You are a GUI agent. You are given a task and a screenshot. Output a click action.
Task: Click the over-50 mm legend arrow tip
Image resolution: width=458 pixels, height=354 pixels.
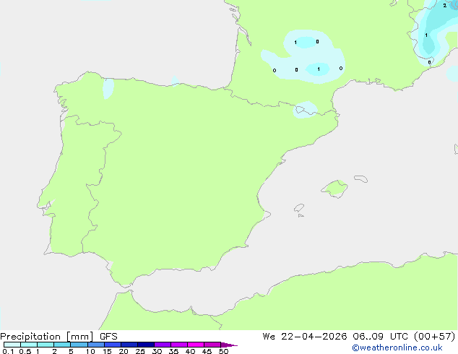coord(229,345)
